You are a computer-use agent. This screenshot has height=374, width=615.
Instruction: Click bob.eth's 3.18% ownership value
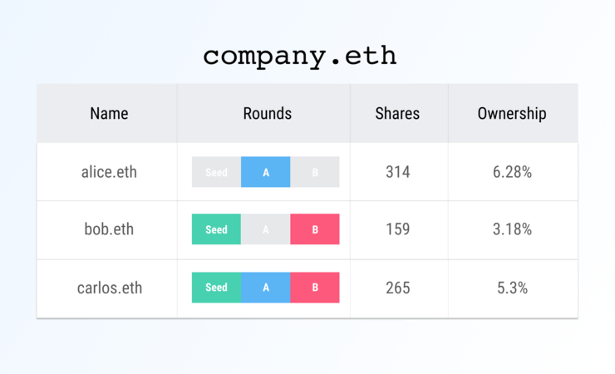[512, 229]
